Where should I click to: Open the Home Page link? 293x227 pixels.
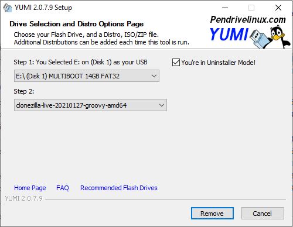pyautogui.click(x=30, y=188)
